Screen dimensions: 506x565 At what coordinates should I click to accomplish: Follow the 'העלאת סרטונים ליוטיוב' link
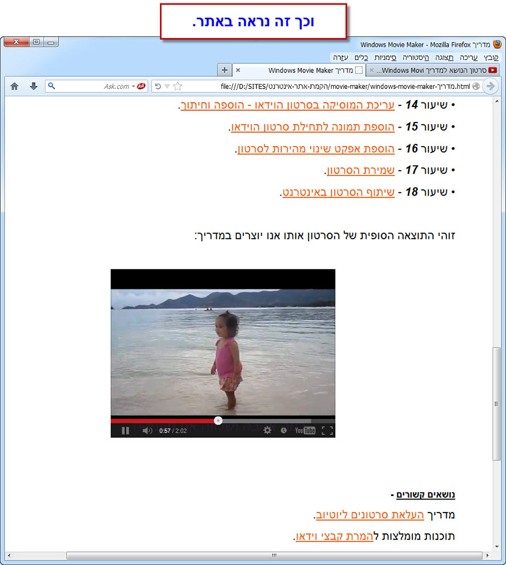[x=370, y=515]
